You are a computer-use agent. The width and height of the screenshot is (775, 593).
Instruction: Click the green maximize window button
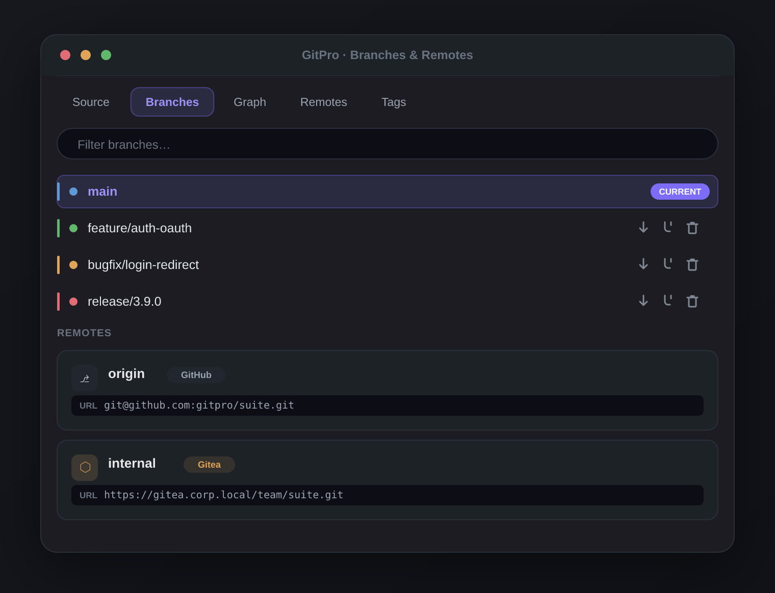pyautogui.click(x=106, y=55)
